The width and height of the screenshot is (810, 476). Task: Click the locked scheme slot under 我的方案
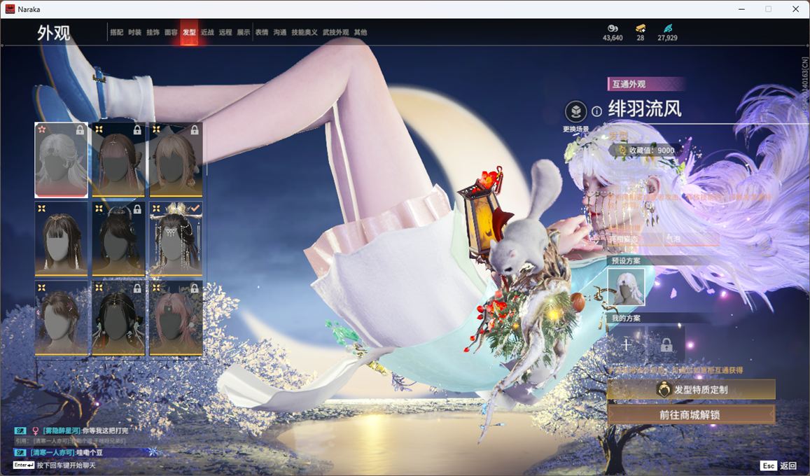[x=666, y=344]
